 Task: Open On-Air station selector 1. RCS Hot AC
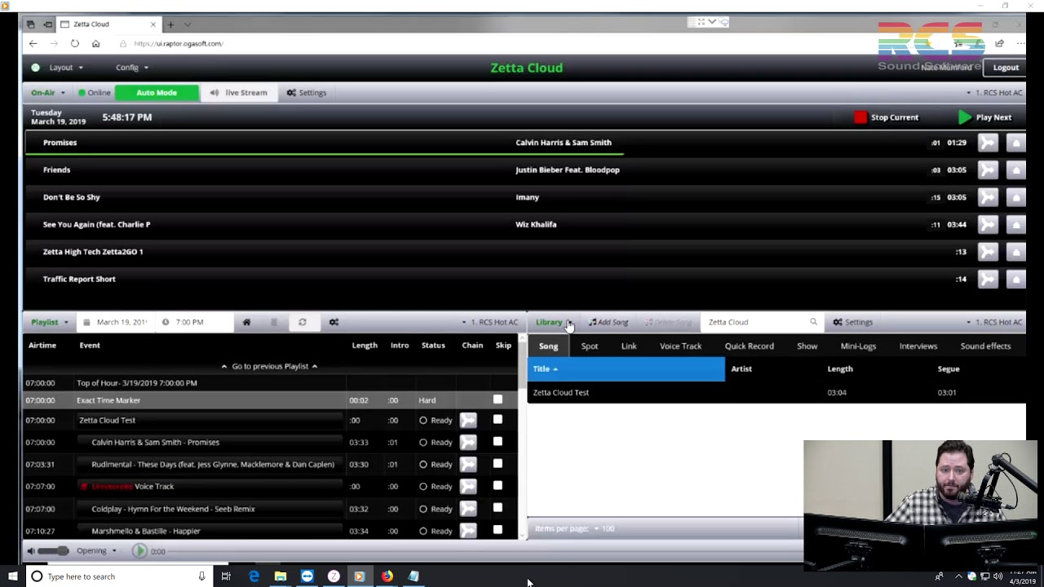point(994,93)
